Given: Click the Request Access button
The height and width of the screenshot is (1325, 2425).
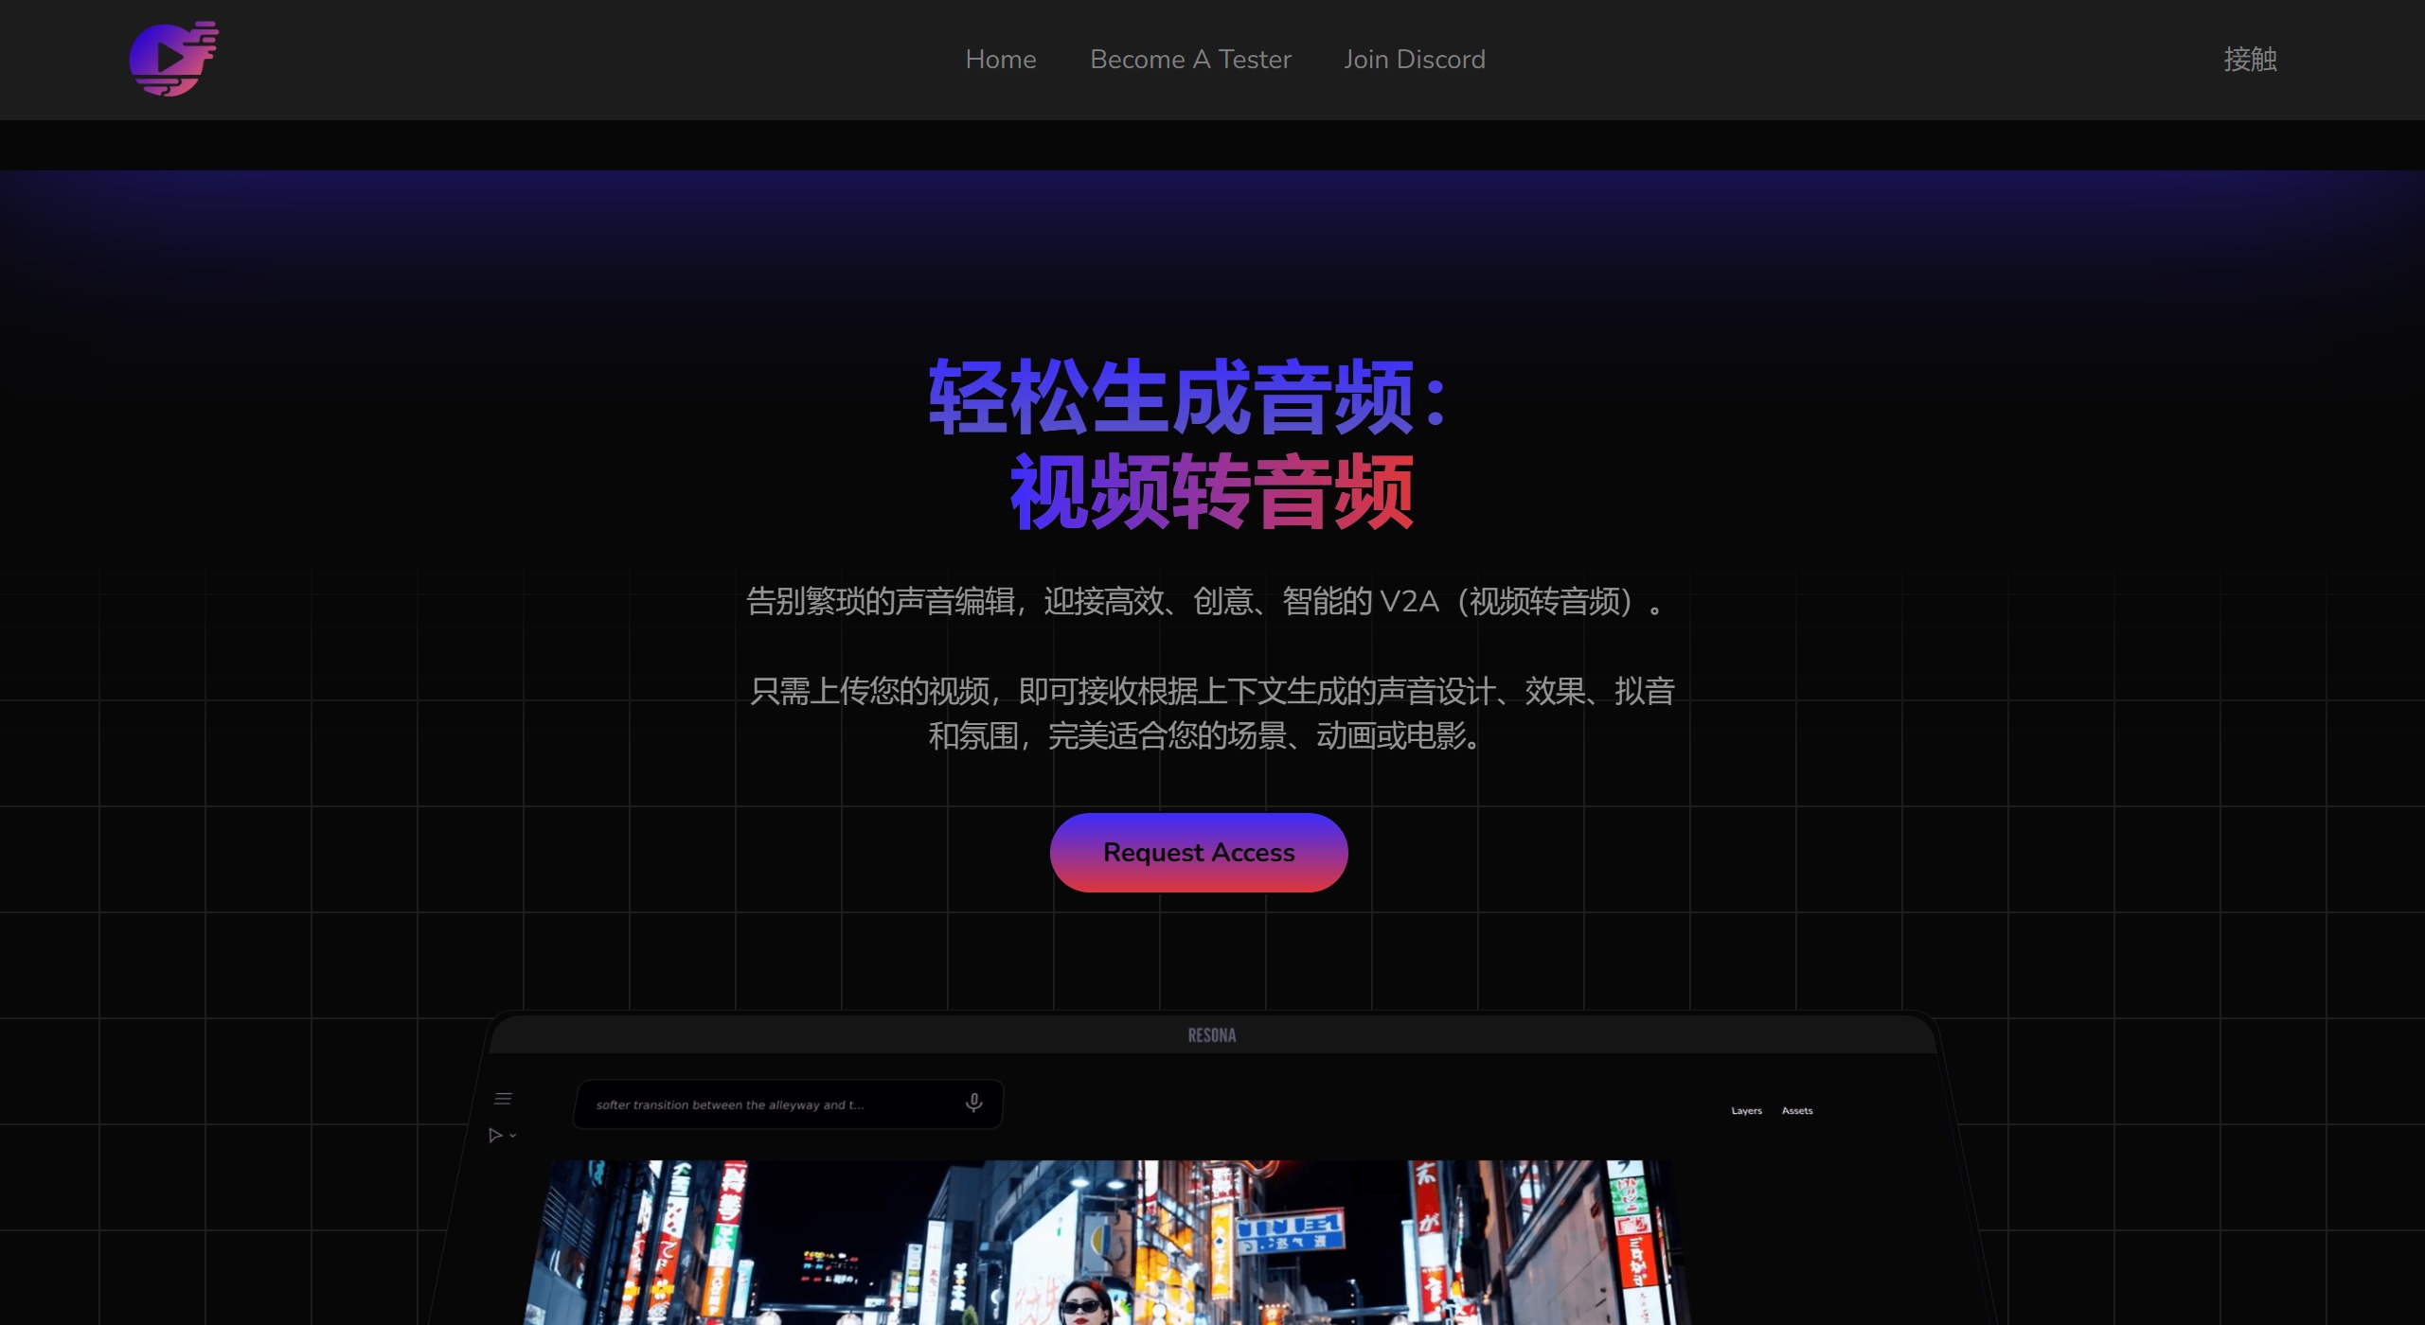Looking at the screenshot, I should (x=1198, y=852).
